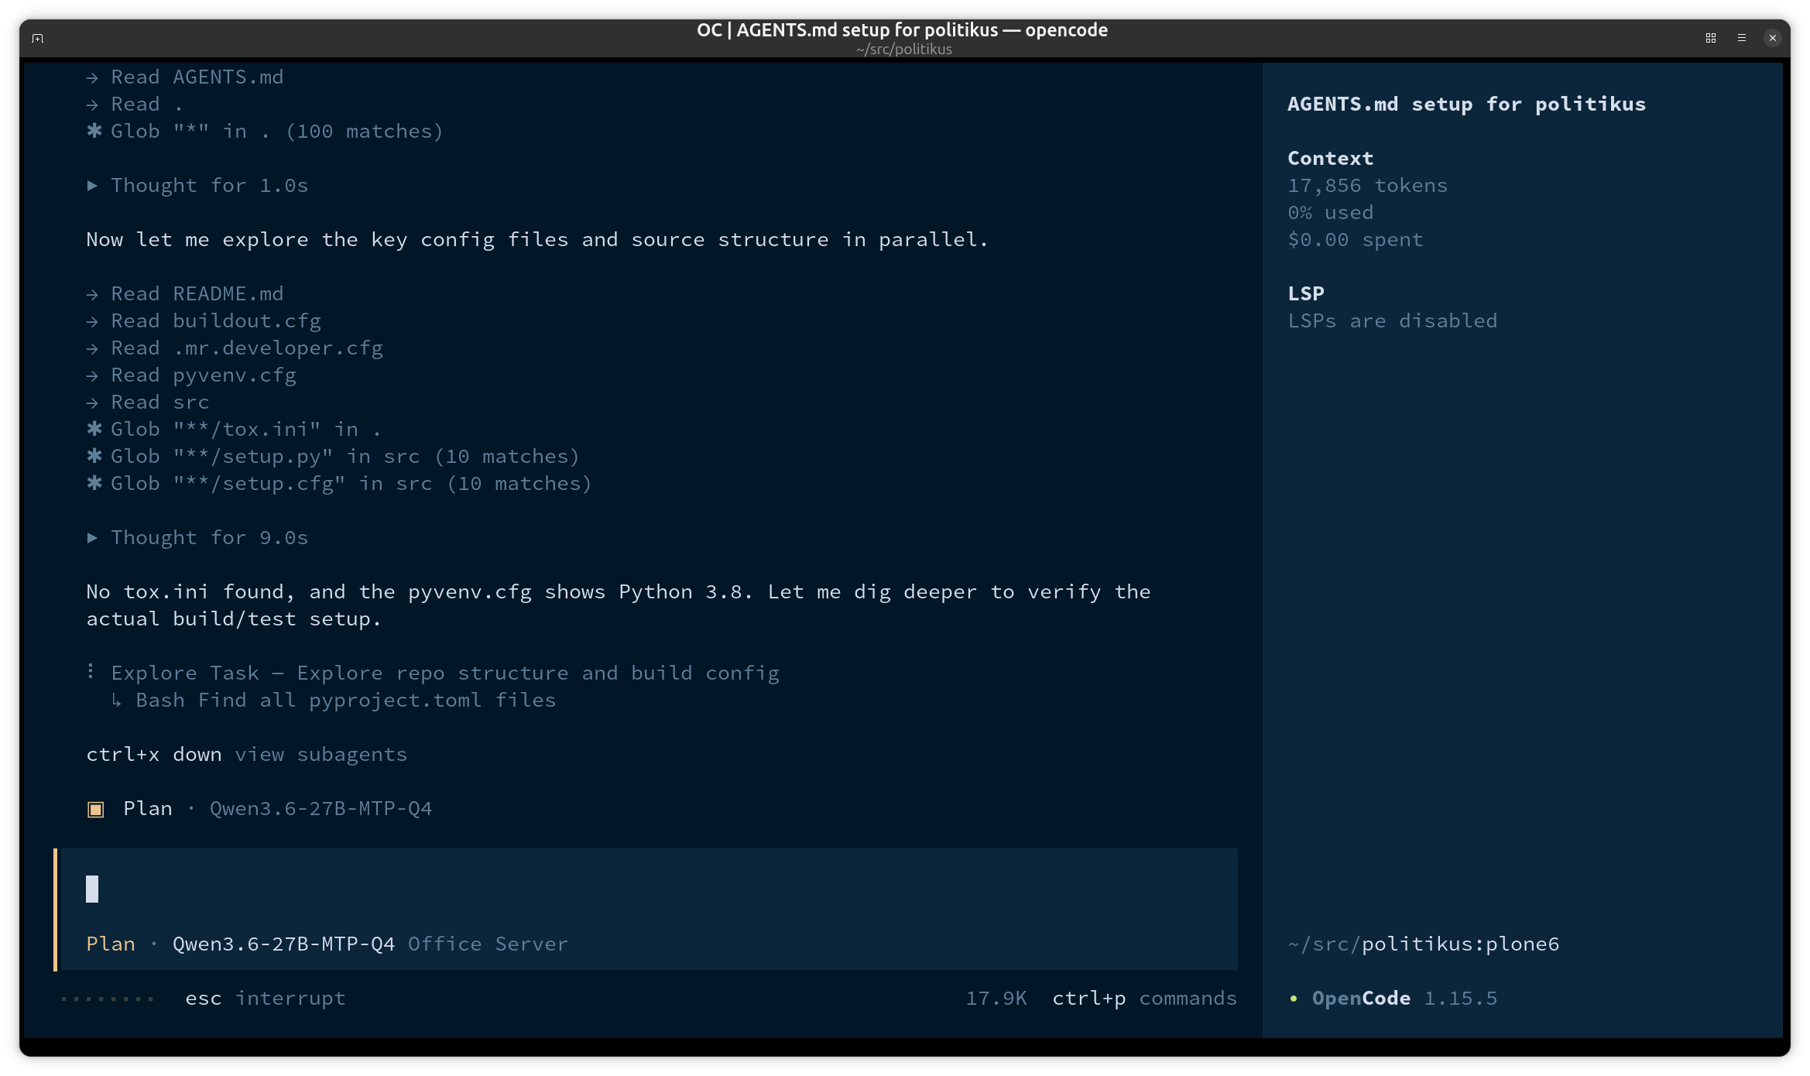Viewport: 1810px width, 1076px height.
Task: Click the 'Read buildout.cfg' tool line
Action: (204, 321)
